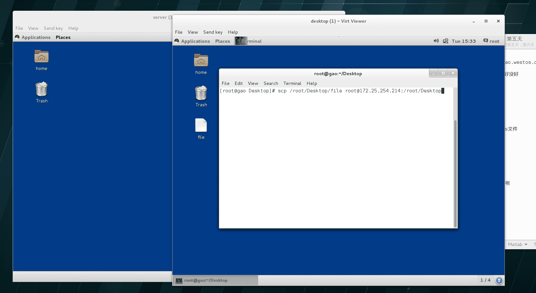Click the notification icon in bottom-right corner
The width and height of the screenshot is (536, 293).
499,280
